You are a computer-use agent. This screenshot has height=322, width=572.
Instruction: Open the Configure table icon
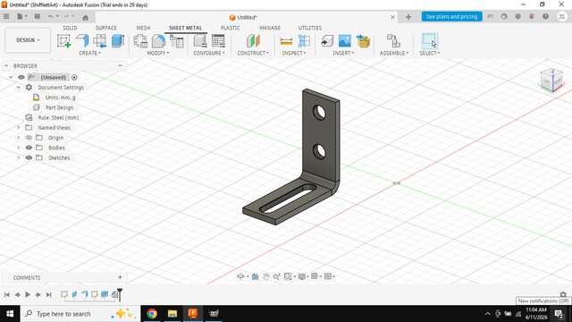tap(218, 41)
